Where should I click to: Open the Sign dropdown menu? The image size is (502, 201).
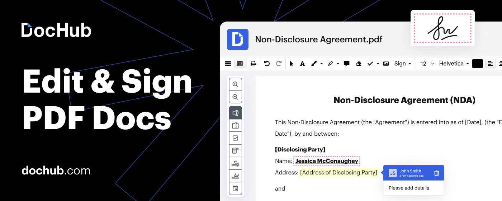(x=402, y=64)
